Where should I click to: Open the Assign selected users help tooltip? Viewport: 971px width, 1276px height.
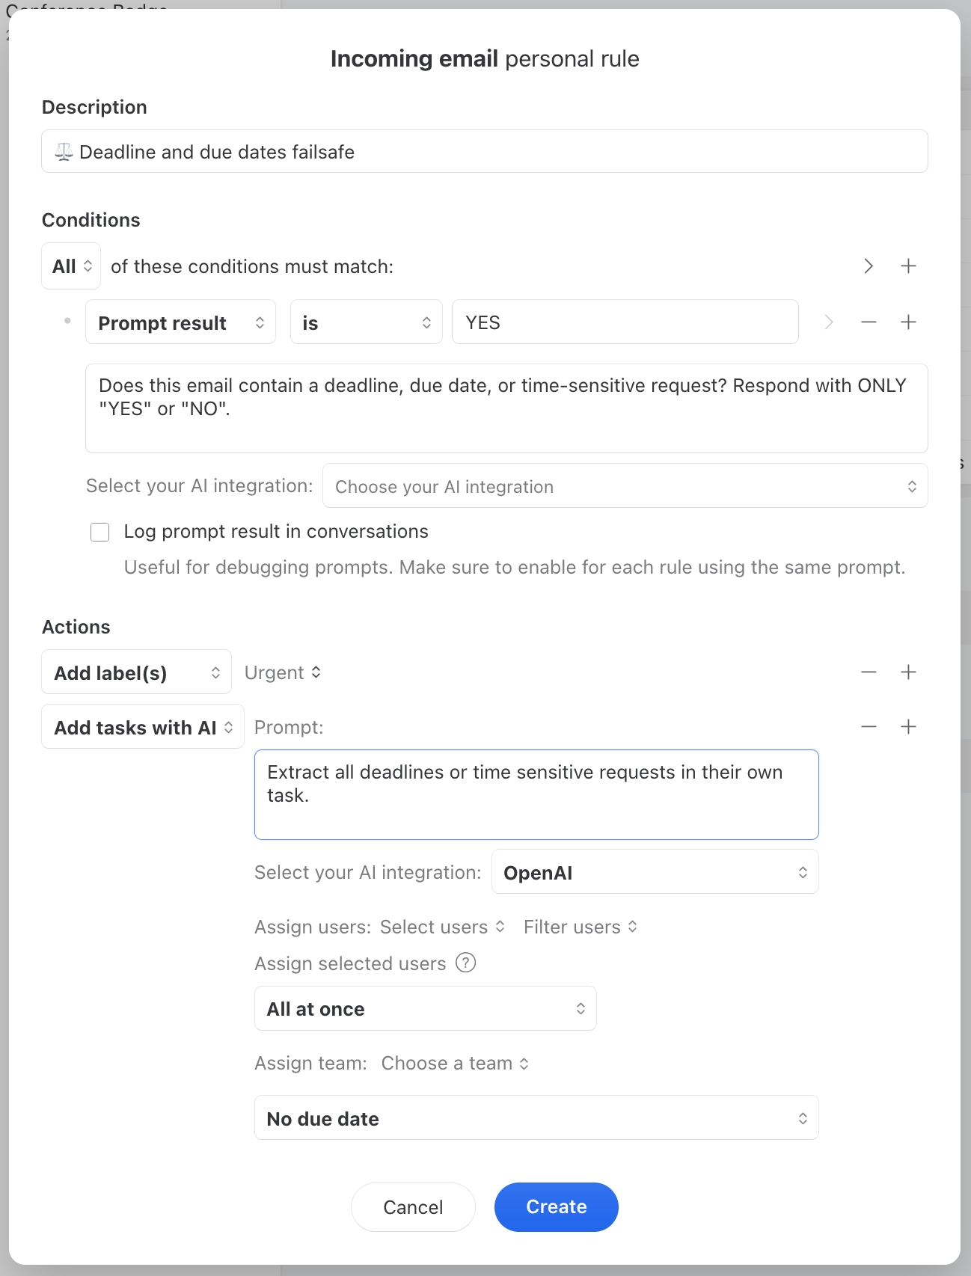point(465,963)
